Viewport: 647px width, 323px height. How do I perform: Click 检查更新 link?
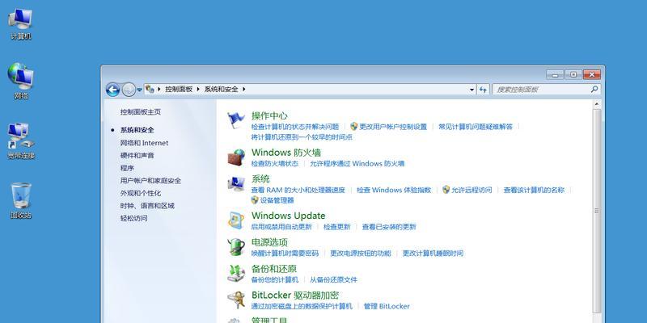click(336, 227)
